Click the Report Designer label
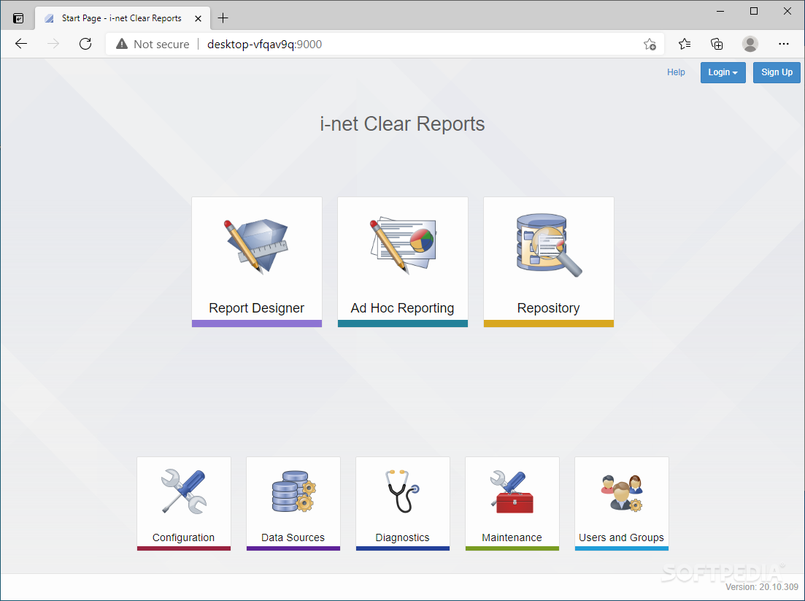805x601 pixels. tap(256, 308)
